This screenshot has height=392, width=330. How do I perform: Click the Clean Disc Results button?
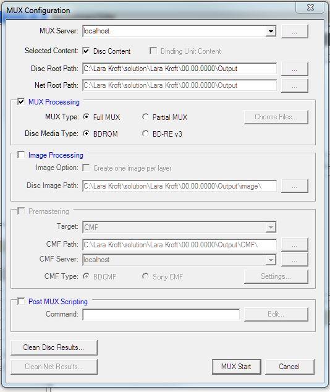pyautogui.click(x=54, y=347)
